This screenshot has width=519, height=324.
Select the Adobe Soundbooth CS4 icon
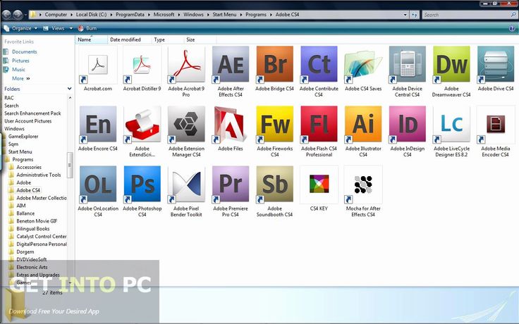(275, 185)
